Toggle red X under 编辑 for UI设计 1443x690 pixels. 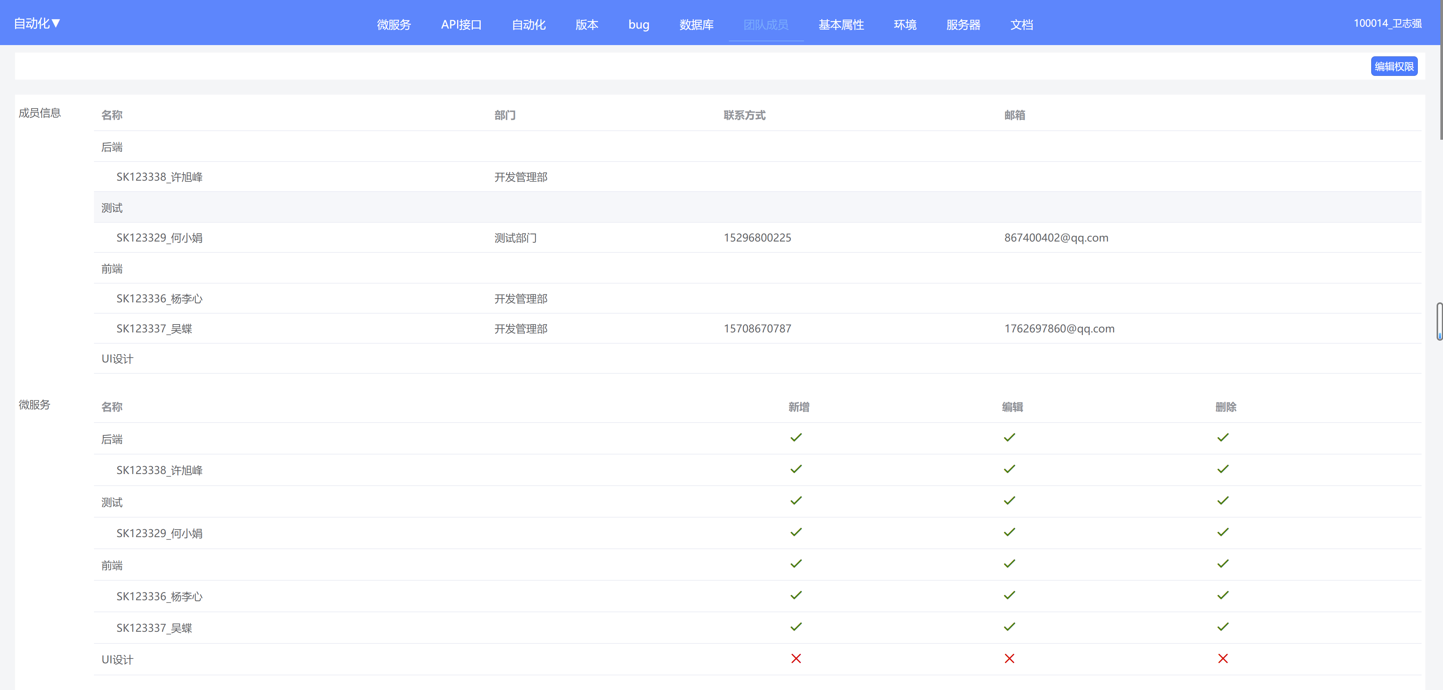1010,659
